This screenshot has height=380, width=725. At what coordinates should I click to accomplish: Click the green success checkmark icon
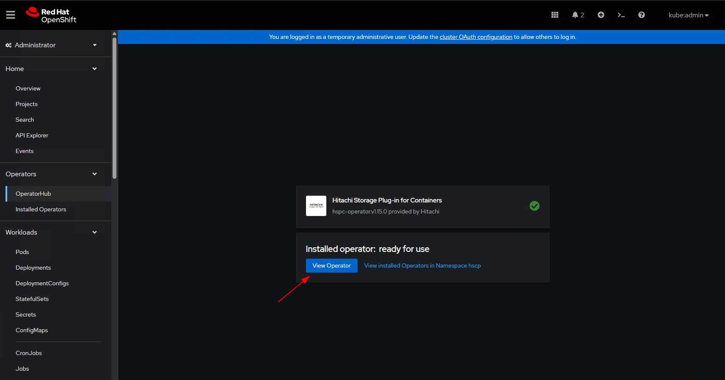535,206
